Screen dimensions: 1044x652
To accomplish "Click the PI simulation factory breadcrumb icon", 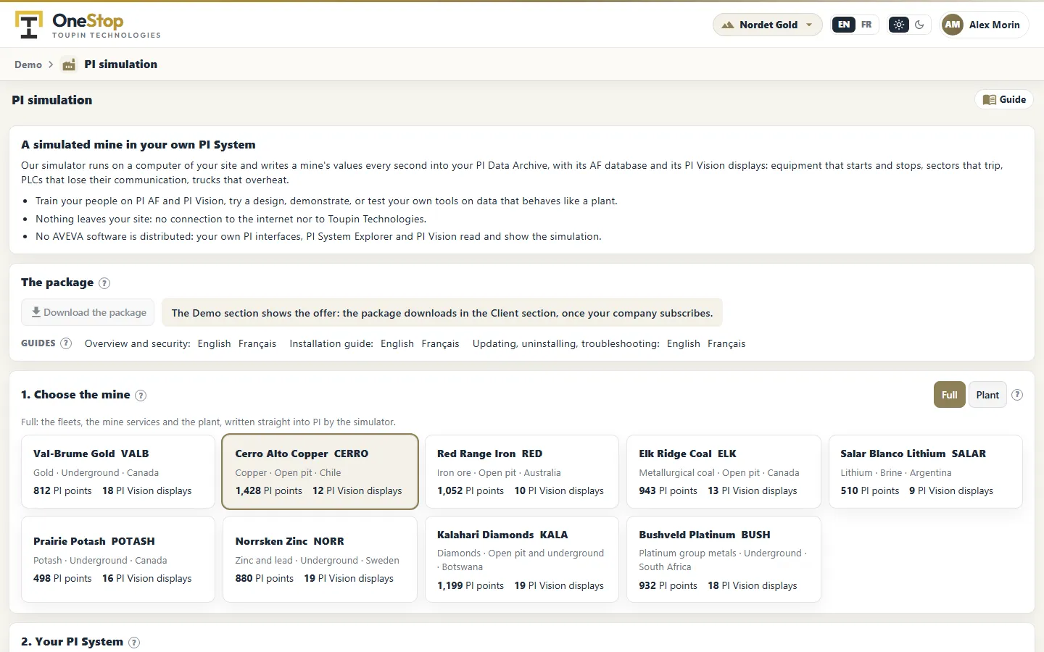I will [x=69, y=64].
